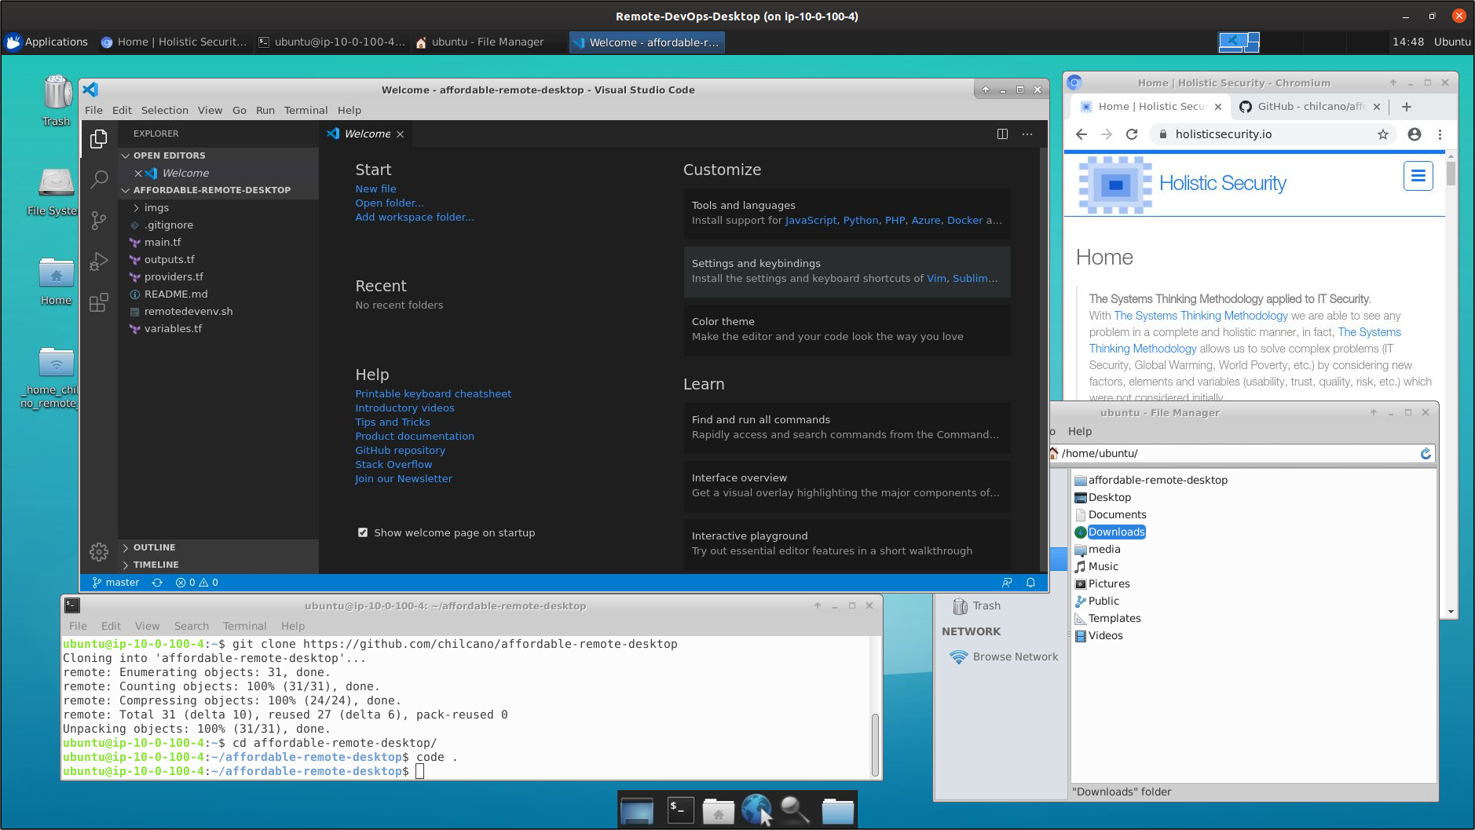Open the Search view in VS Code activity bar
The height and width of the screenshot is (830, 1475).
pyautogui.click(x=99, y=180)
